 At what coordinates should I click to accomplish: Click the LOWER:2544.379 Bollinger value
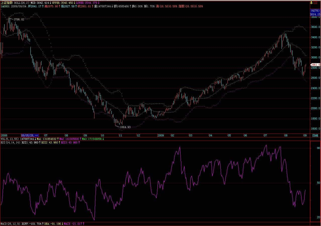[86, 3]
